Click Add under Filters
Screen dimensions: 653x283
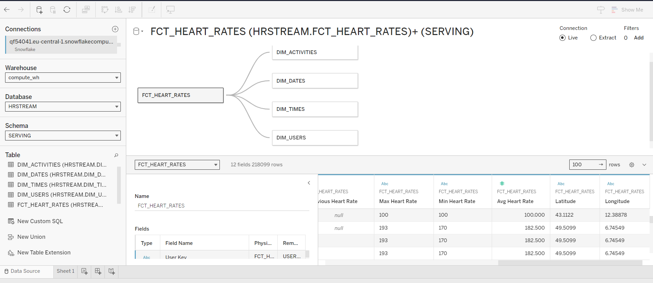tap(639, 38)
